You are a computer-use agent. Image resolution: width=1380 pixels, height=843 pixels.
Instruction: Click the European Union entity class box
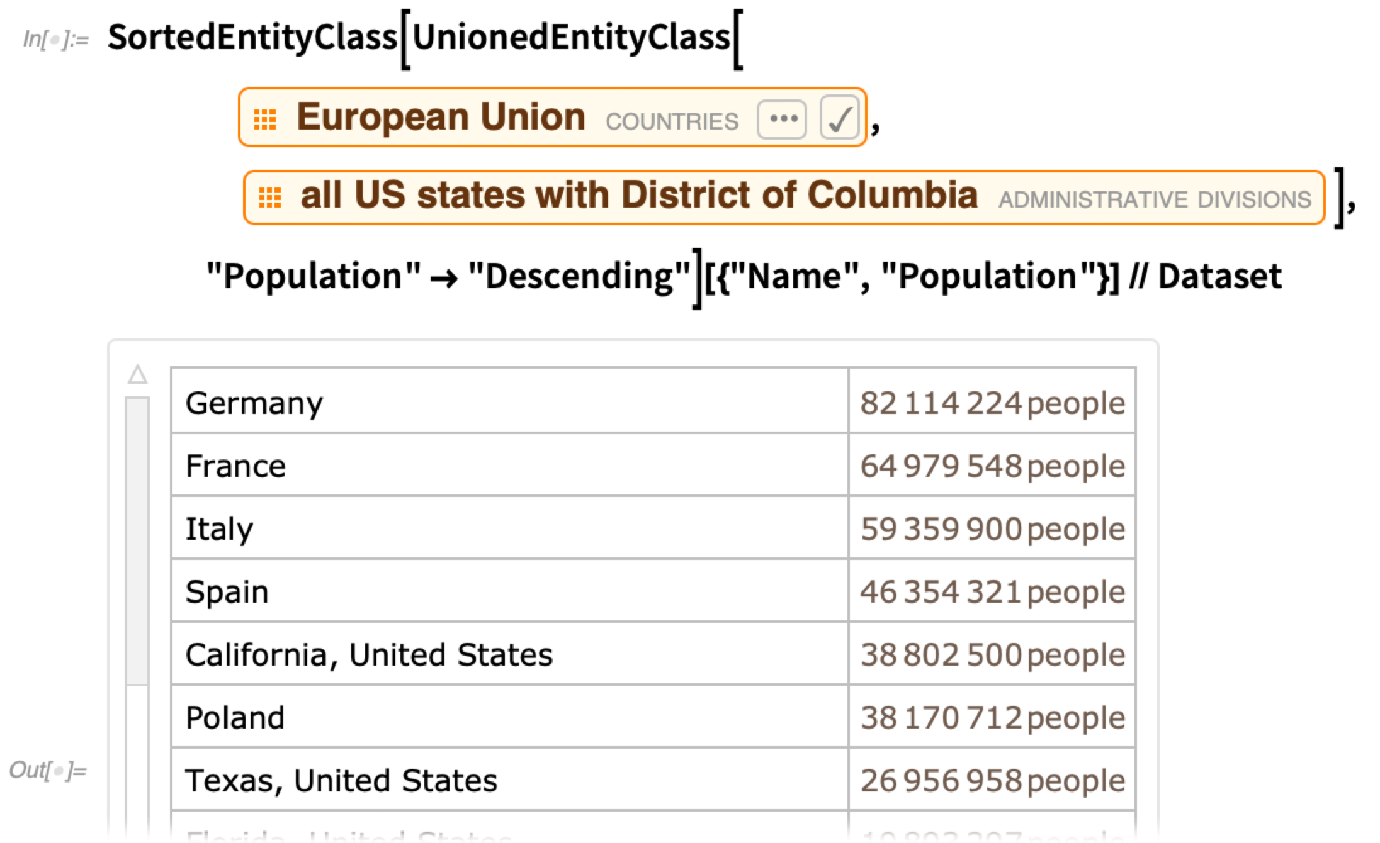441,118
